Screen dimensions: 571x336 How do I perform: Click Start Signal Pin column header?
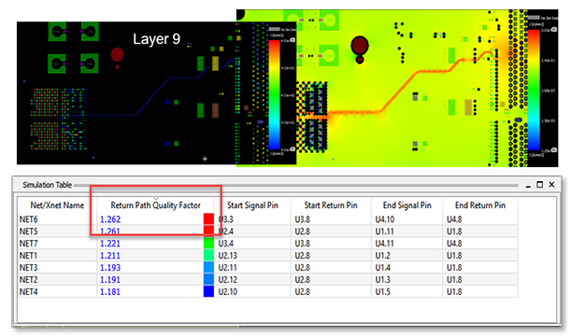pyautogui.click(x=252, y=205)
